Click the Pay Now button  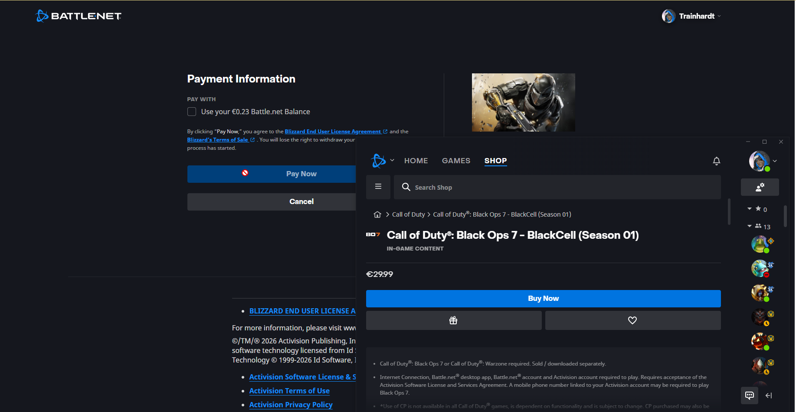tap(272, 174)
